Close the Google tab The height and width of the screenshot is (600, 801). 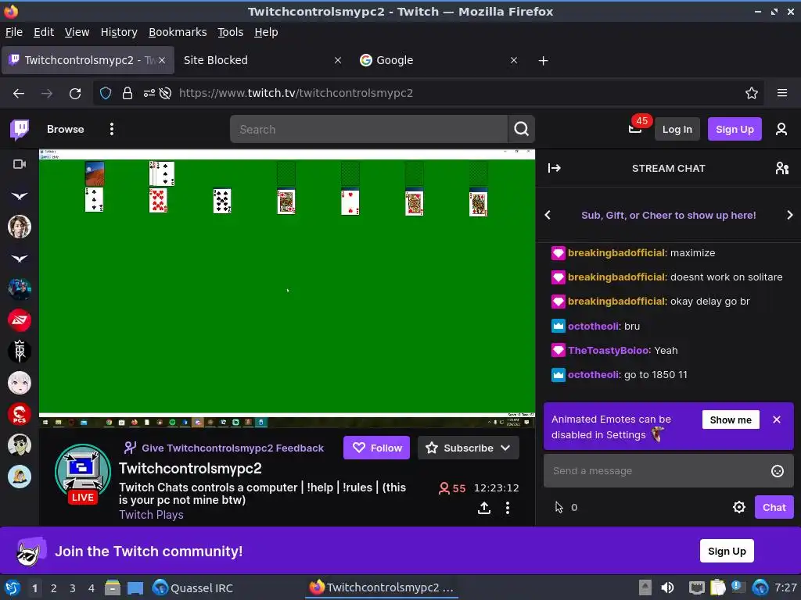[514, 60]
